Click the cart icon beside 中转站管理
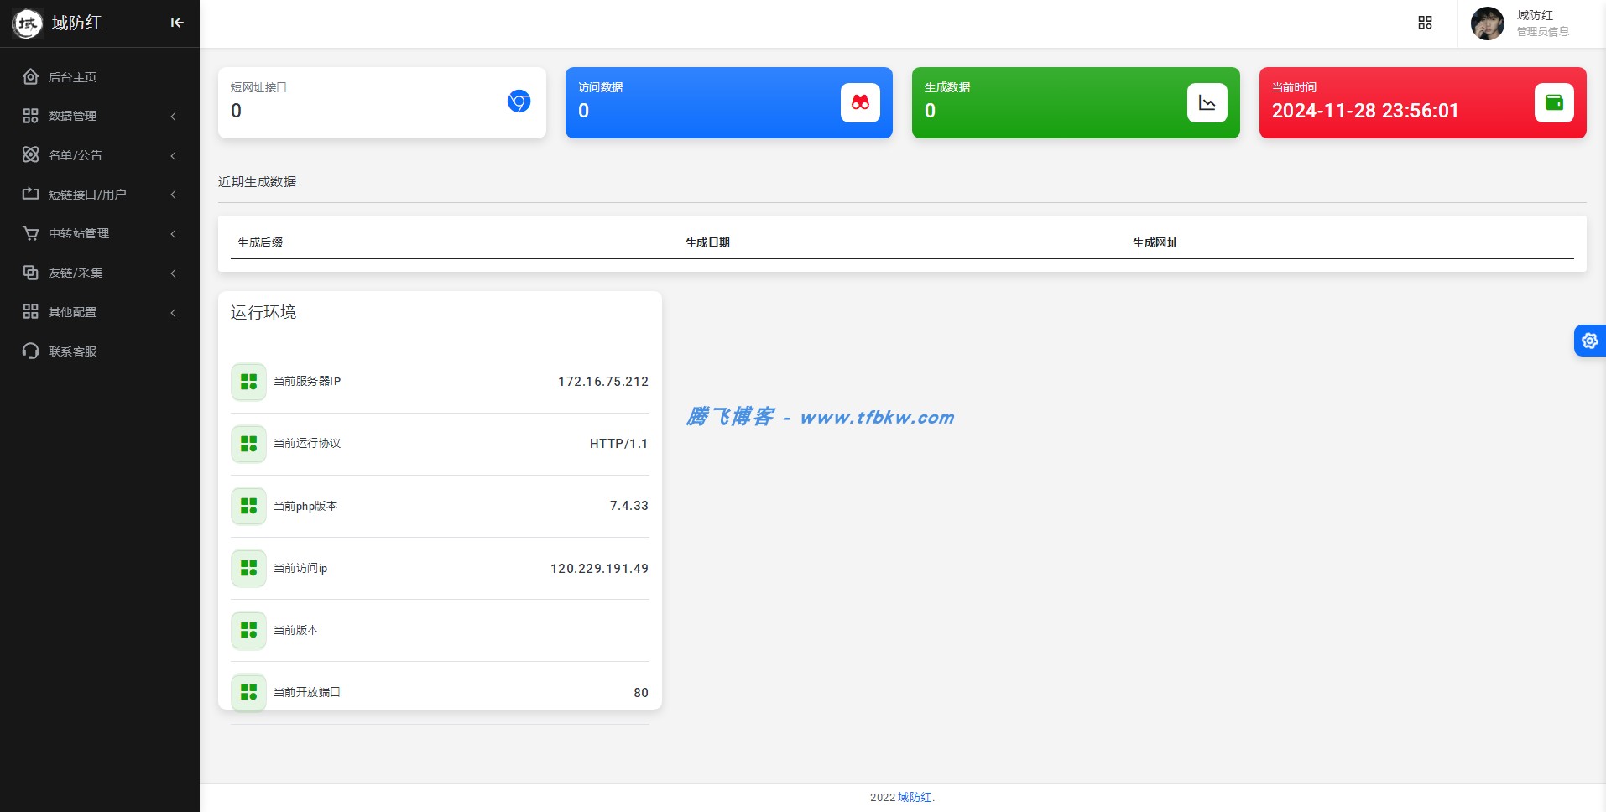Viewport: 1606px width, 812px height. click(30, 233)
